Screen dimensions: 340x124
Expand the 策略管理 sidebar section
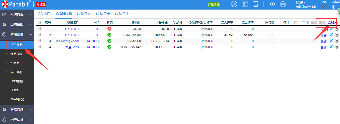(17, 109)
